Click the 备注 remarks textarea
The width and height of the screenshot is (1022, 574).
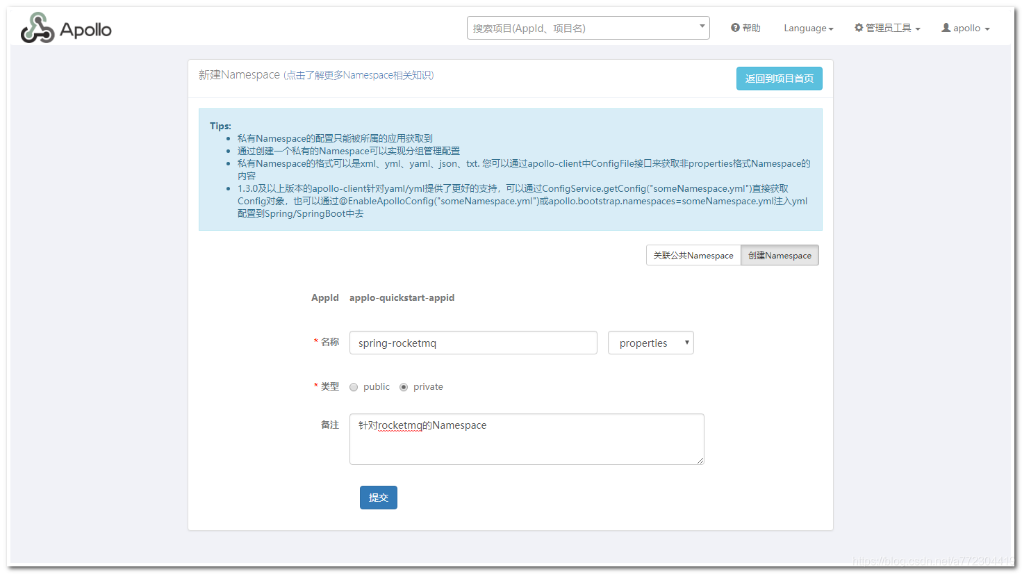tap(526, 438)
